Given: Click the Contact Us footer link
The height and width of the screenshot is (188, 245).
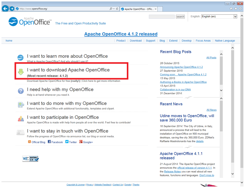Looking at the screenshot, I should (118, 184).
